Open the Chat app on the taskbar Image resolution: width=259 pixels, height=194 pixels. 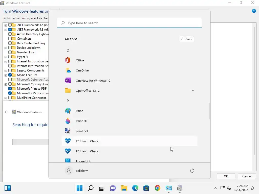(x=113, y=188)
